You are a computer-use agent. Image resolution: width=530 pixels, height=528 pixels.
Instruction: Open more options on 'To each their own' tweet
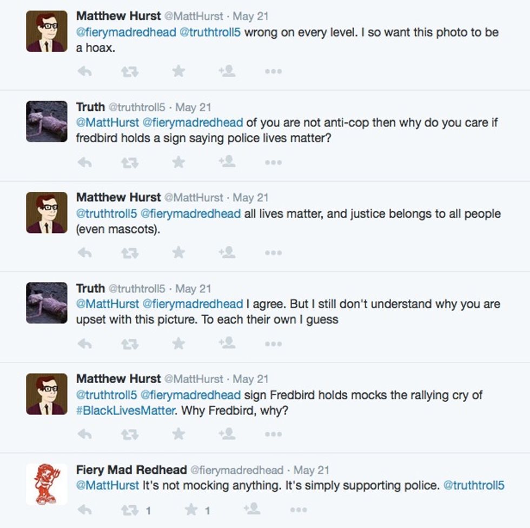pos(273,343)
